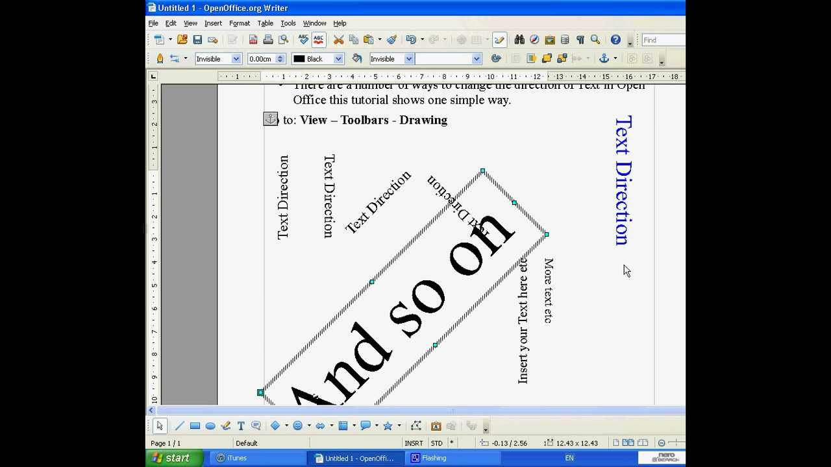Open the Table menu

tap(265, 23)
